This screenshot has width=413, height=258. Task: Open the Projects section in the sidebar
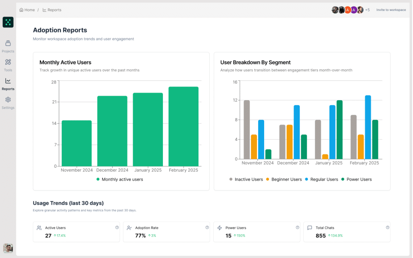click(x=8, y=45)
